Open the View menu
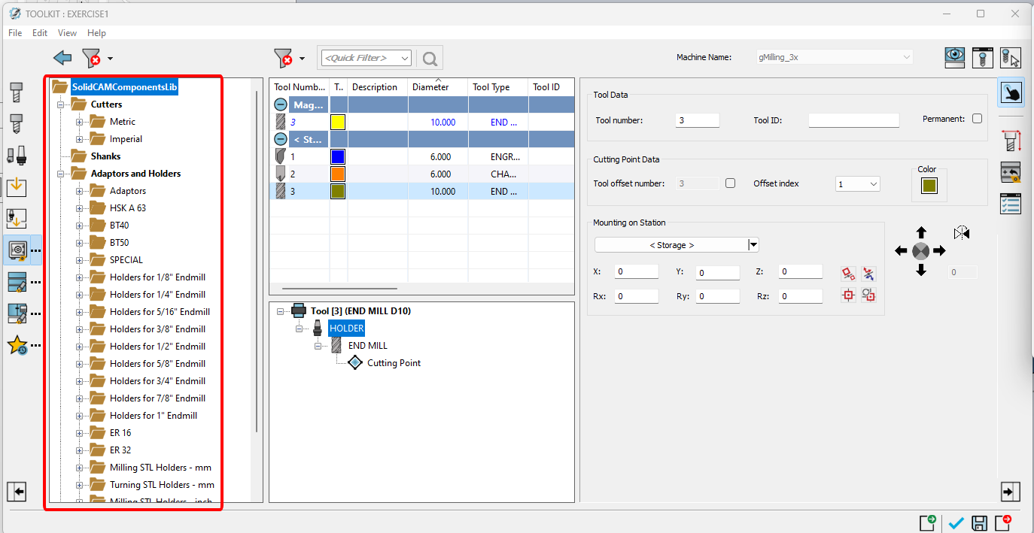Image resolution: width=1034 pixels, height=533 pixels. pyautogui.click(x=68, y=33)
